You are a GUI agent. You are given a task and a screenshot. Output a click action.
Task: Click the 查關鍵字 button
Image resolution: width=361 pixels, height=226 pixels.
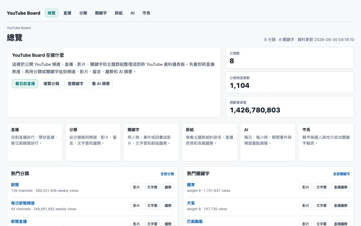76,84
